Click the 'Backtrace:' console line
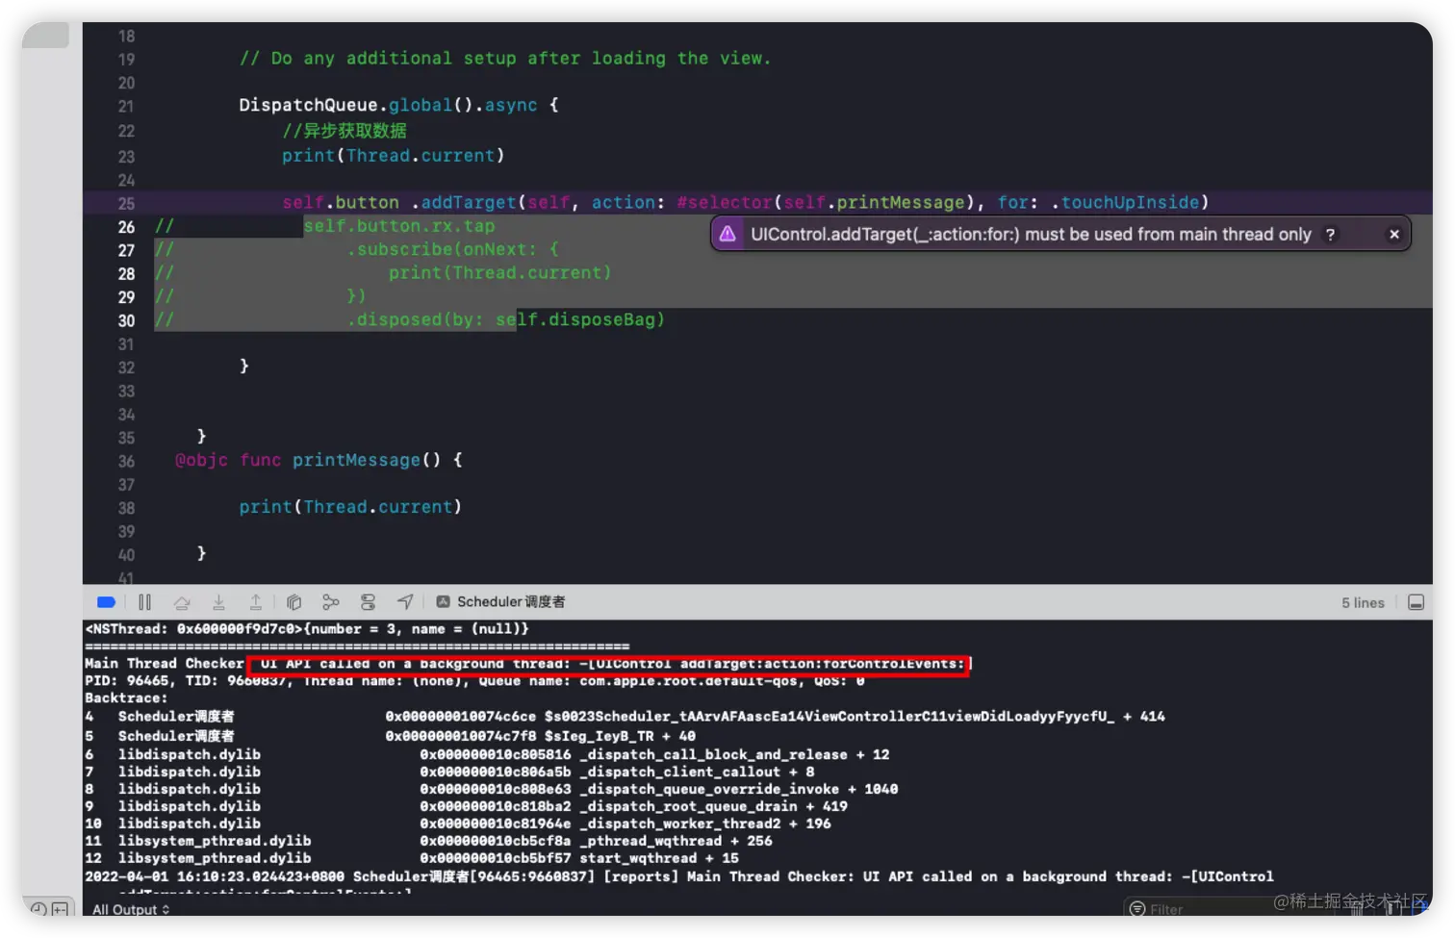 (x=126, y=698)
